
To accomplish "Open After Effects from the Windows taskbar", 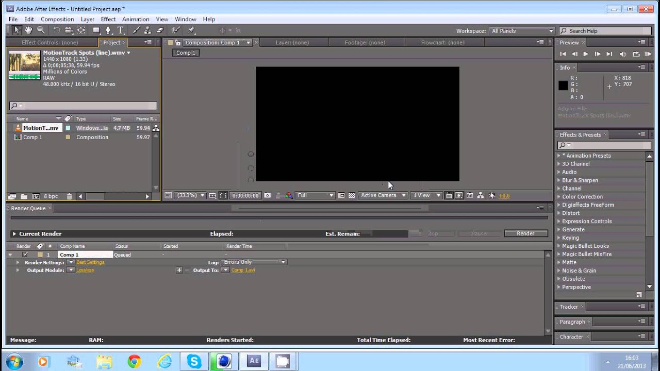I will tap(254, 361).
